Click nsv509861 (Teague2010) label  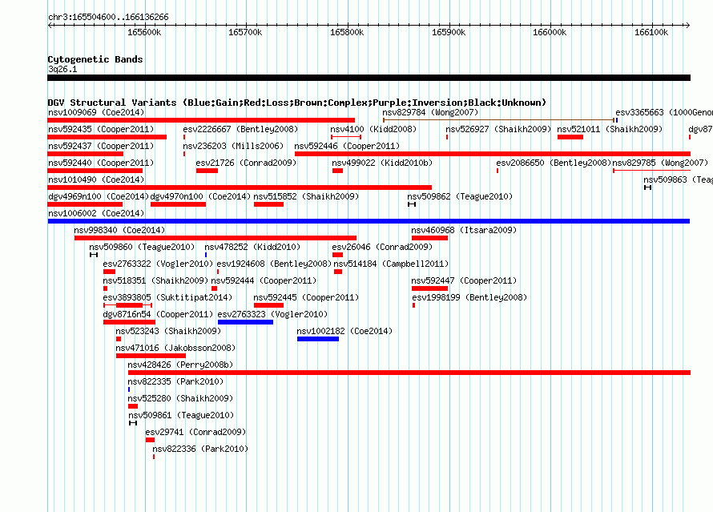tap(181, 415)
